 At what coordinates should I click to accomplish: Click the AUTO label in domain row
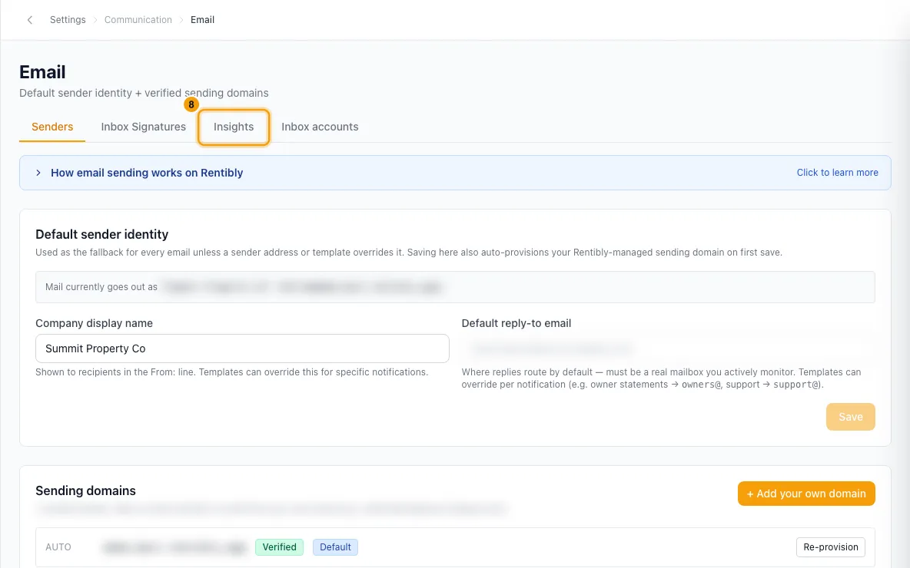pos(58,547)
